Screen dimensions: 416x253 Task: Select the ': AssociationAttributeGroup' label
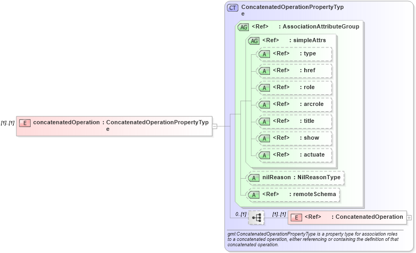pyautogui.click(x=319, y=26)
